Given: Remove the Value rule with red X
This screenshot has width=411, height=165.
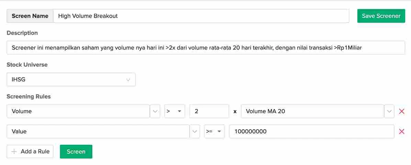Looking at the screenshot, I should [401, 131].
